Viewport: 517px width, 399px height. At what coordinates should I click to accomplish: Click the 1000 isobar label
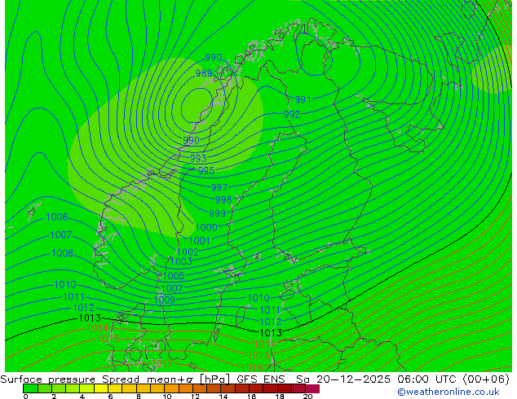coord(206,227)
